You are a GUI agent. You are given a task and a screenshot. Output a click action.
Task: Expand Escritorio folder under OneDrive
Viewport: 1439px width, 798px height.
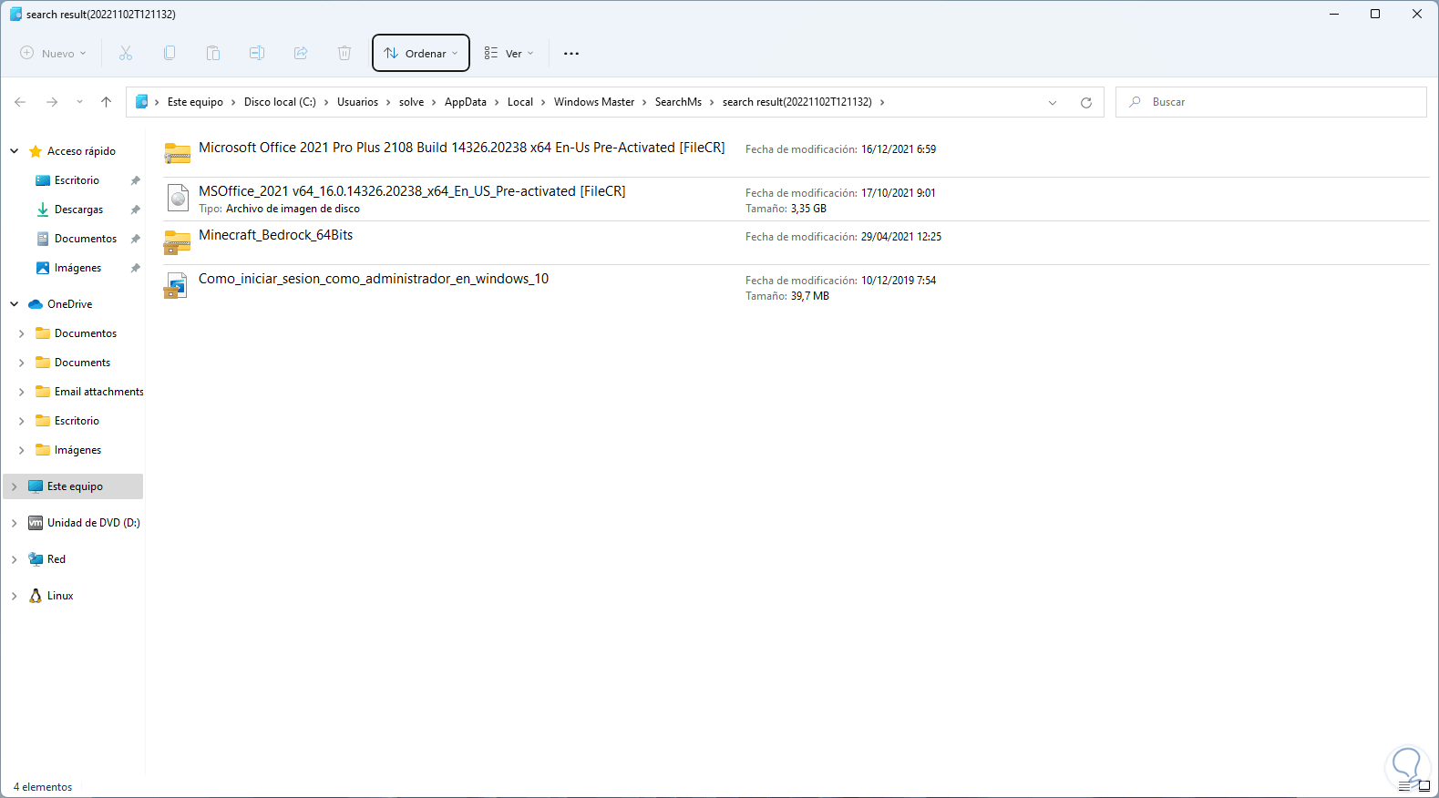point(22,421)
